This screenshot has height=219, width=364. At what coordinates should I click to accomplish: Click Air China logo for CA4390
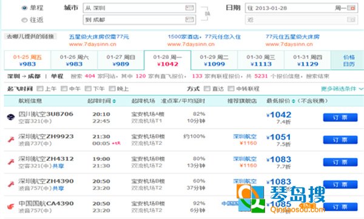click(11, 206)
